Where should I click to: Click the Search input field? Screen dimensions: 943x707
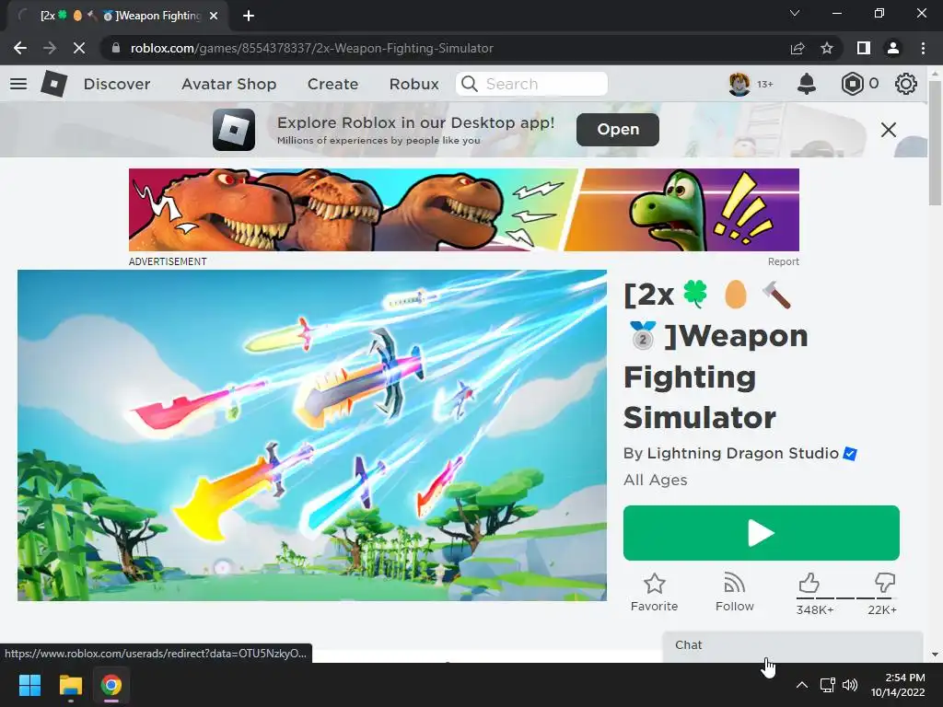click(531, 84)
